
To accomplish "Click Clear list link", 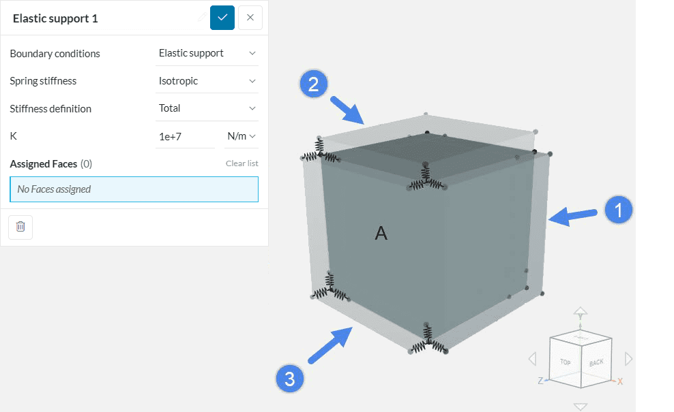I will tap(241, 163).
